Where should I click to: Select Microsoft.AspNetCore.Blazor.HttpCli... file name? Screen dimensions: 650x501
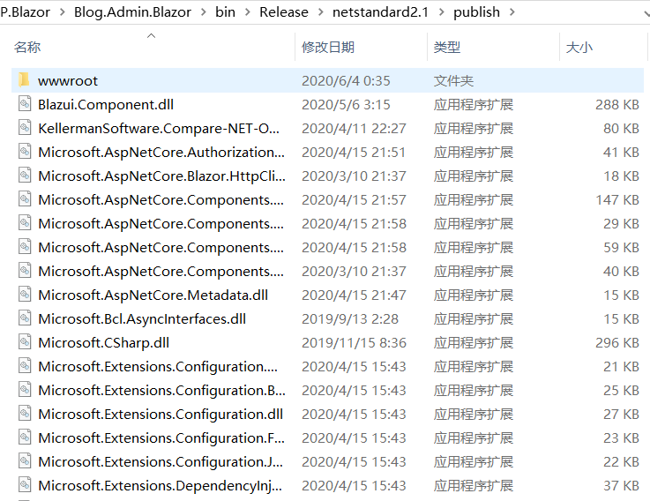tap(161, 176)
